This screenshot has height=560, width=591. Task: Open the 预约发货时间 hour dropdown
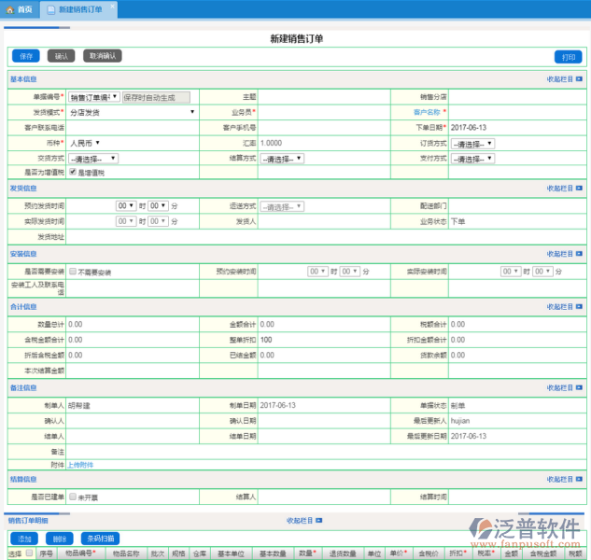126,205
